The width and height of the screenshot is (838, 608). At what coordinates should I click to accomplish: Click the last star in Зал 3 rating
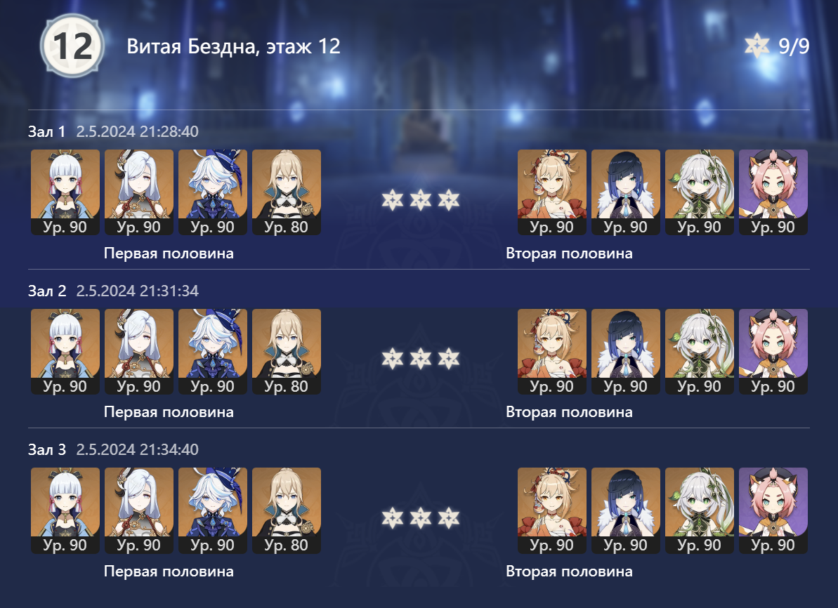(448, 517)
